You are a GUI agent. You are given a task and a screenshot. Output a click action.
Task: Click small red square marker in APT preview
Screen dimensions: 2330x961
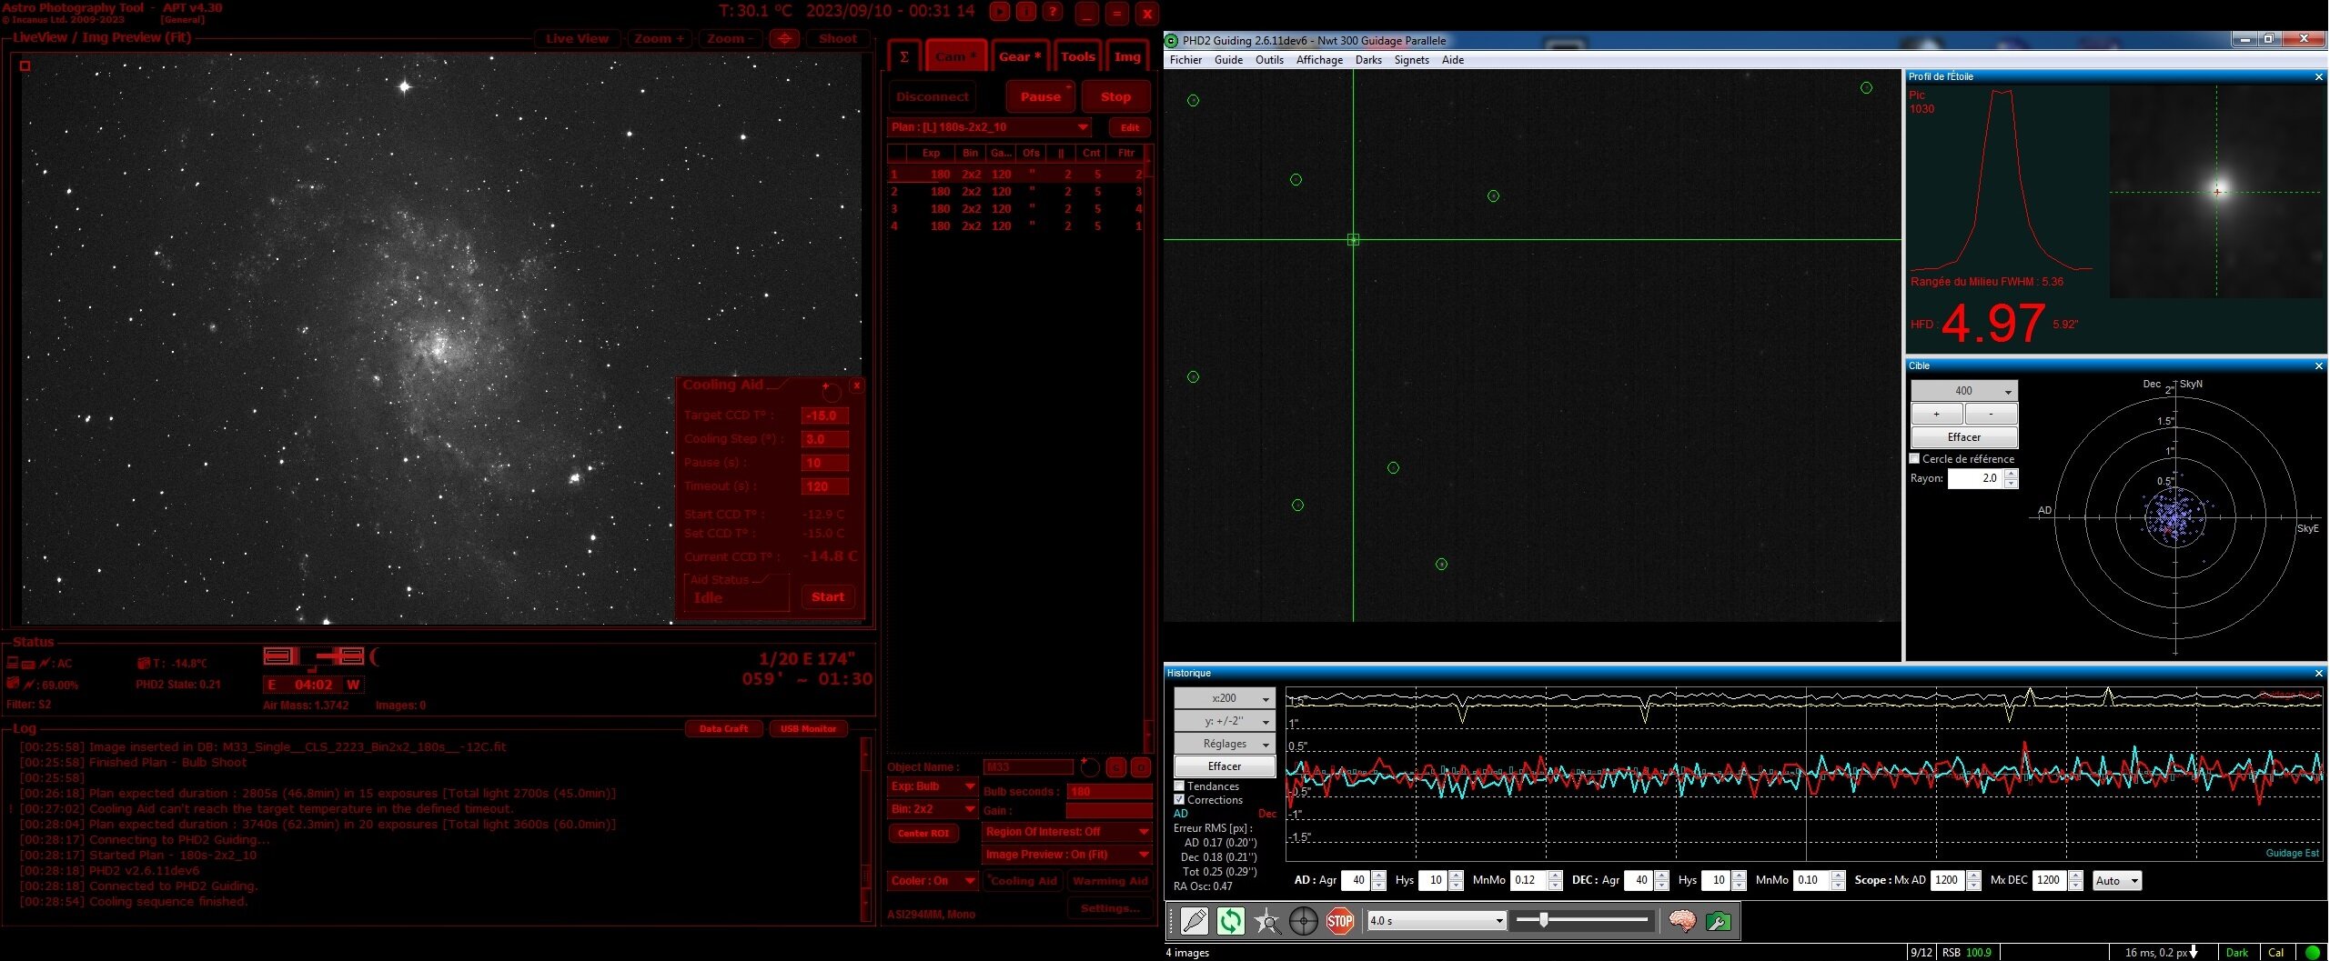coord(25,65)
